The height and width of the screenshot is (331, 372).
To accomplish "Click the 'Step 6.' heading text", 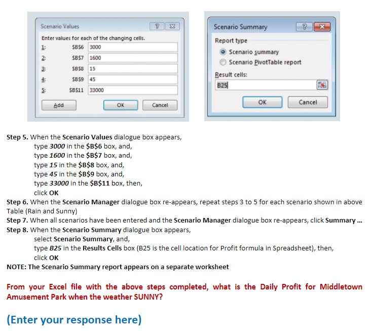I will pos(17,202).
